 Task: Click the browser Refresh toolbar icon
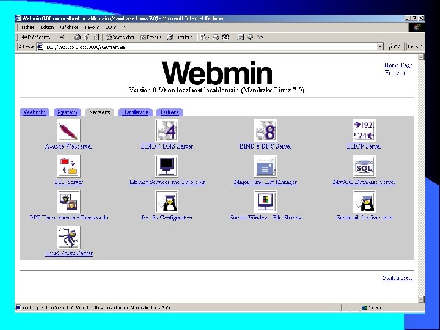[x=87, y=37]
